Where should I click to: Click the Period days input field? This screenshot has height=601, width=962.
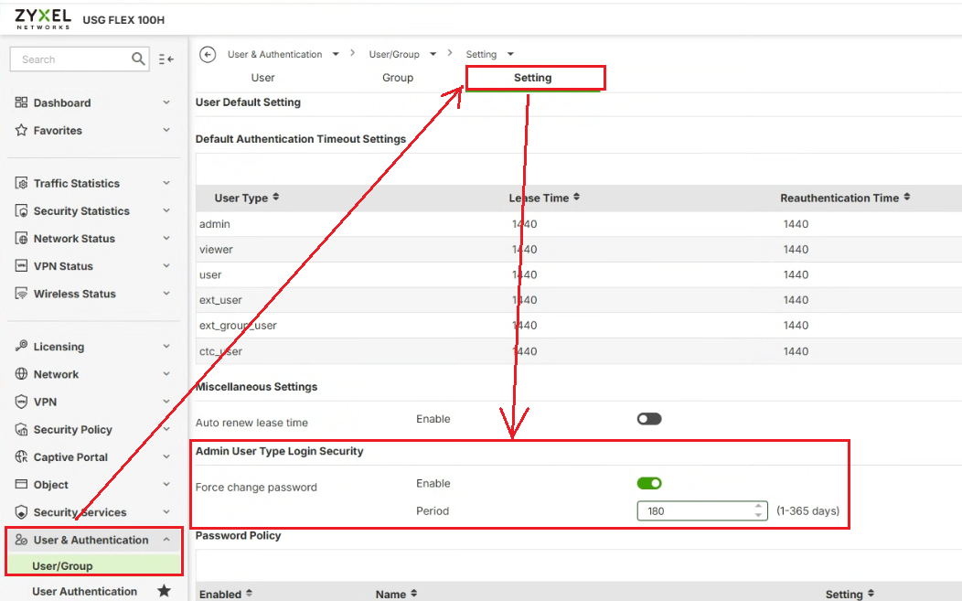point(695,510)
